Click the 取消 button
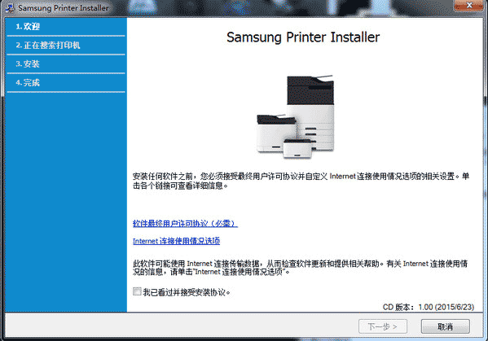 point(446,326)
